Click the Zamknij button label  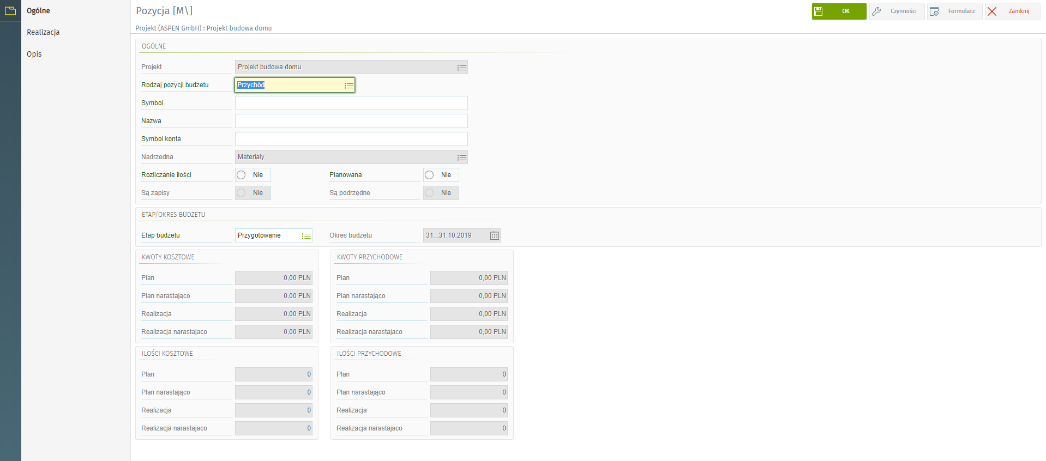click(x=1019, y=11)
